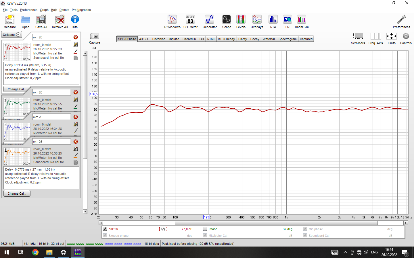Switch to the Spectrogram tab
The image size is (414, 258).
[287, 39]
